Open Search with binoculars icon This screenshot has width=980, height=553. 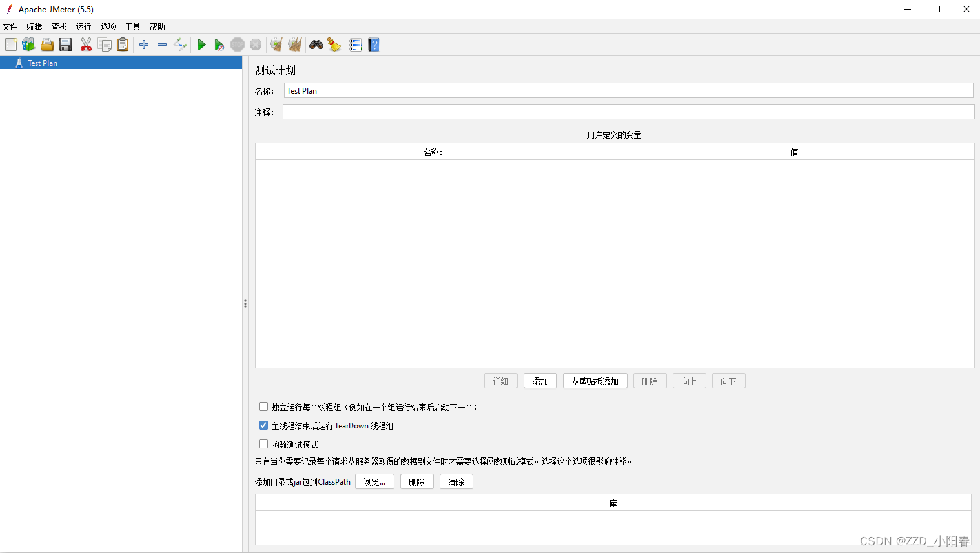(x=316, y=45)
